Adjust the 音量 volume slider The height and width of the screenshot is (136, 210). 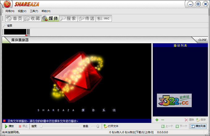click(x=95, y=126)
